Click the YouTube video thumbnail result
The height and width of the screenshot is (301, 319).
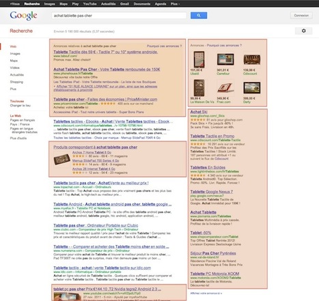[68, 296]
